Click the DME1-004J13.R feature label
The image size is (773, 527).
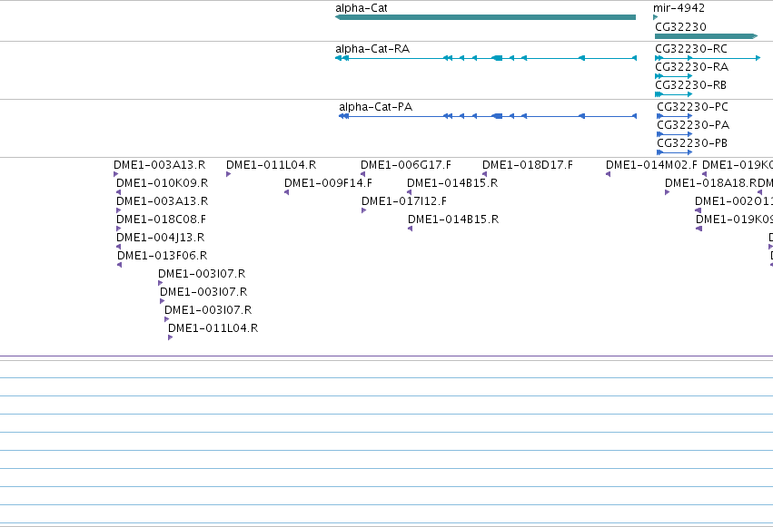coord(160,238)
